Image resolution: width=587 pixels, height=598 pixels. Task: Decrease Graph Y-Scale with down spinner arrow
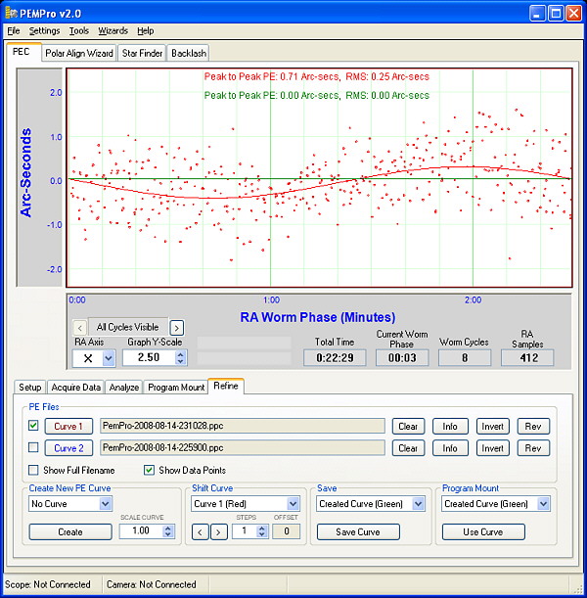point(181,361)
